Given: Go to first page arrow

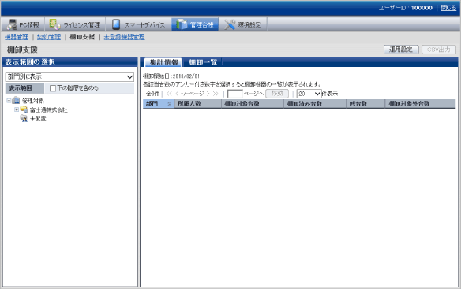Looking at the screenshot, I should coord(169,94).
